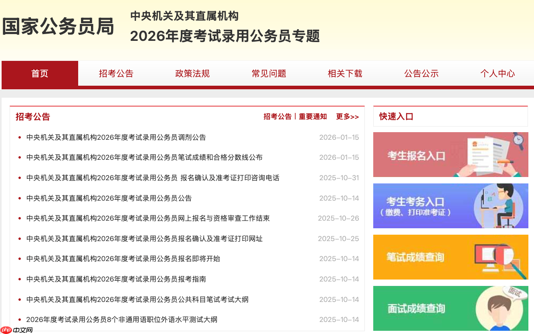
Task: Open the 公告公示 section
Action: pos(421,74)
